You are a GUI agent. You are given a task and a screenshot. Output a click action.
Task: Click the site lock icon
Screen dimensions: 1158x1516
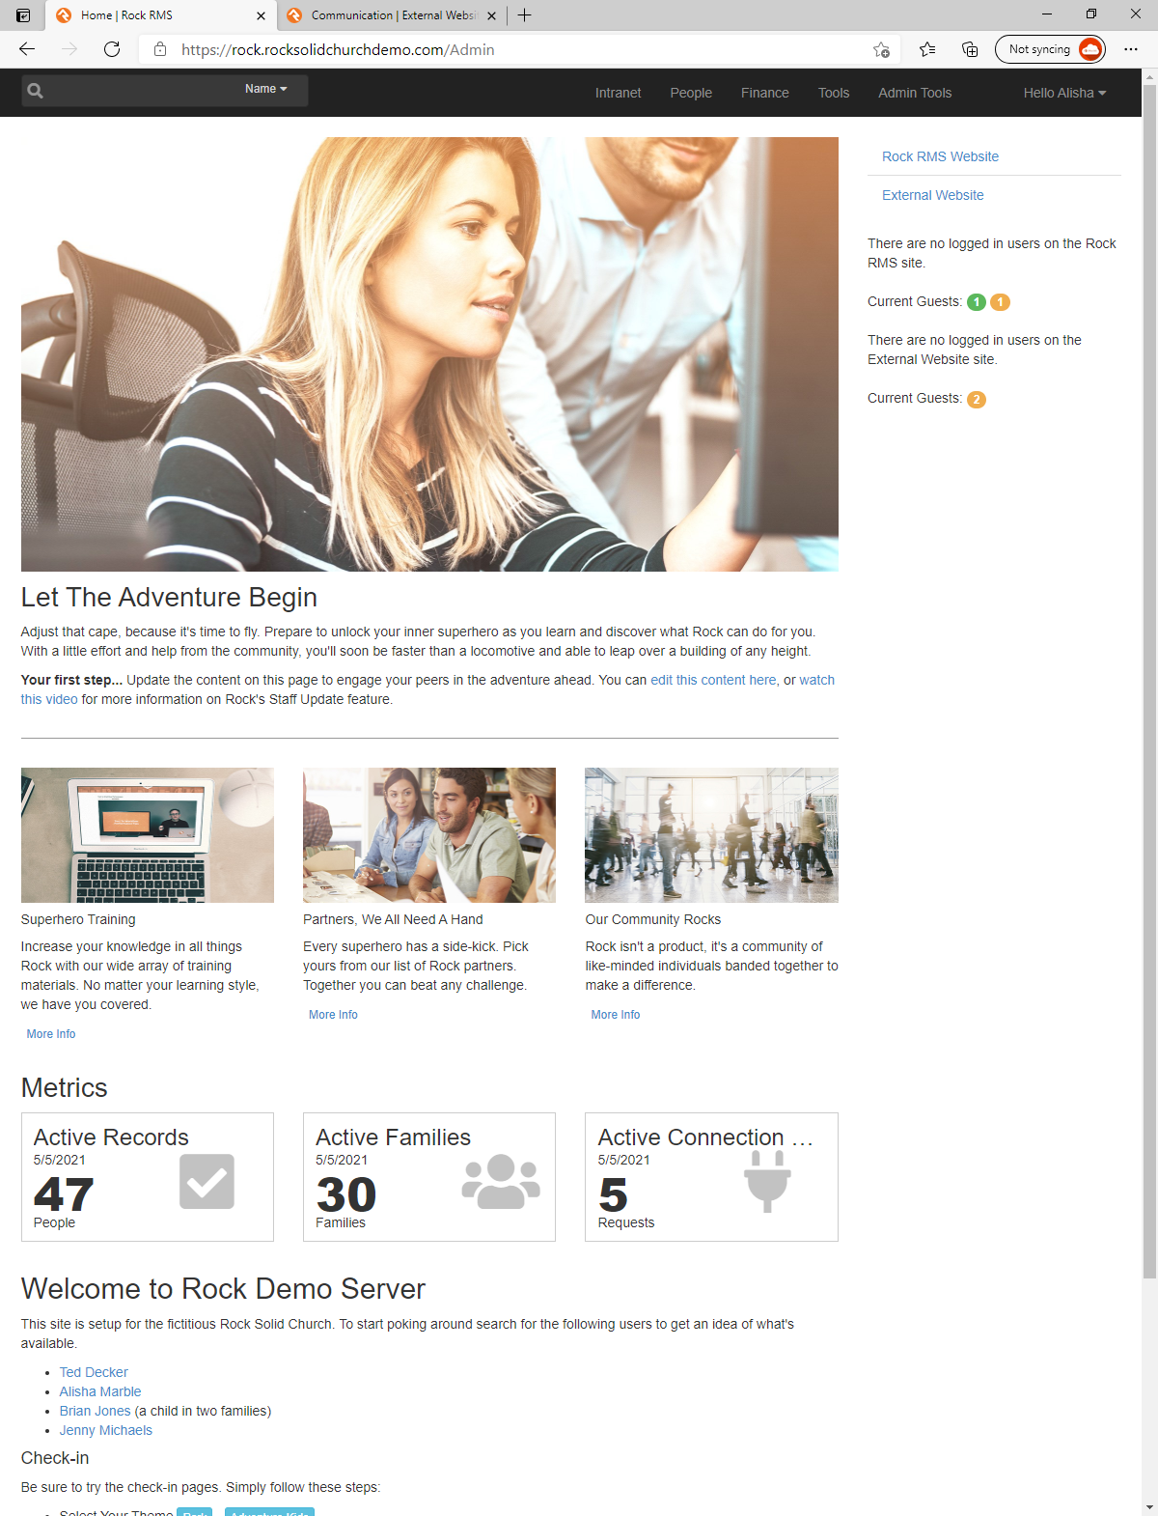pyautogui.click(x=160, y=49)
